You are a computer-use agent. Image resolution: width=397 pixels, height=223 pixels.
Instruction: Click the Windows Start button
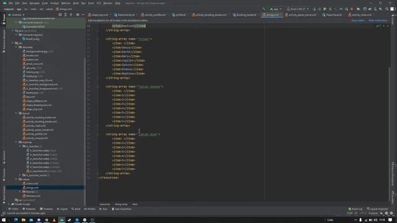4,220
